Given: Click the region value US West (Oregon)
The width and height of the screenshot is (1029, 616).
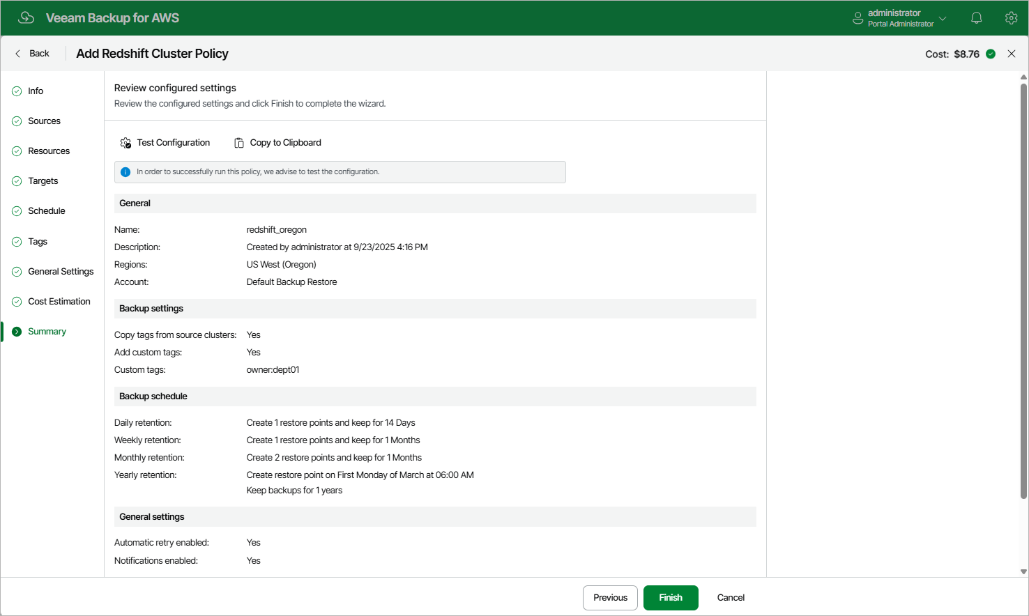Looking at the screenshot, I should click(x=282, y=265).
